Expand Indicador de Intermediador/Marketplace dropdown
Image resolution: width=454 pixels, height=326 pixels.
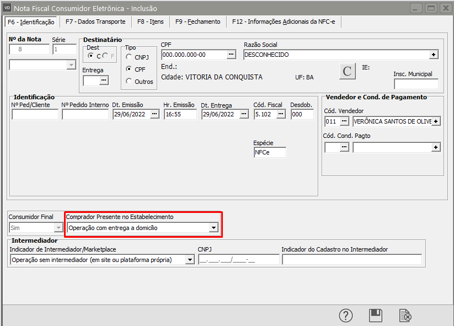190,260
